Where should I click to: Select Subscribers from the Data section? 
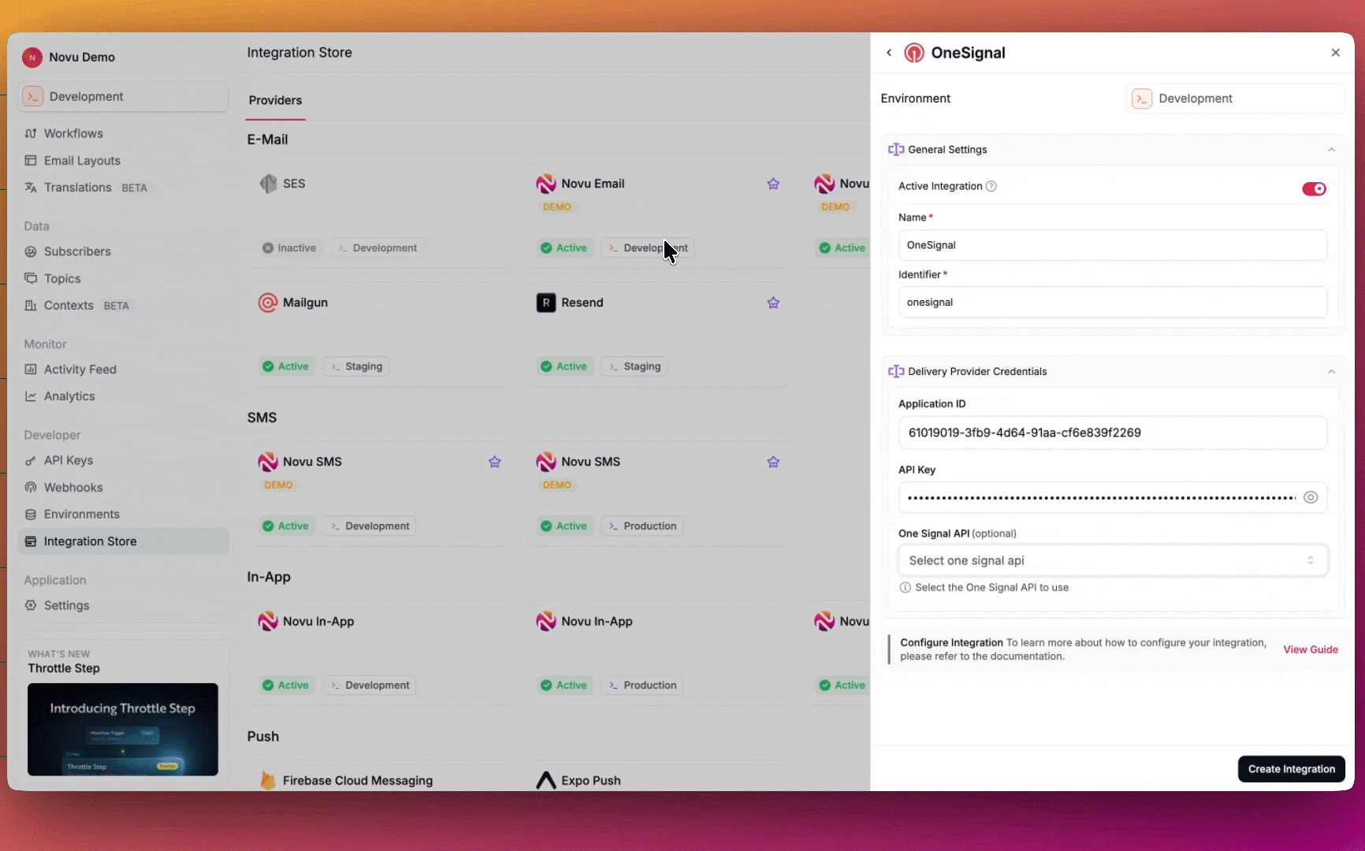coord(76,251)
